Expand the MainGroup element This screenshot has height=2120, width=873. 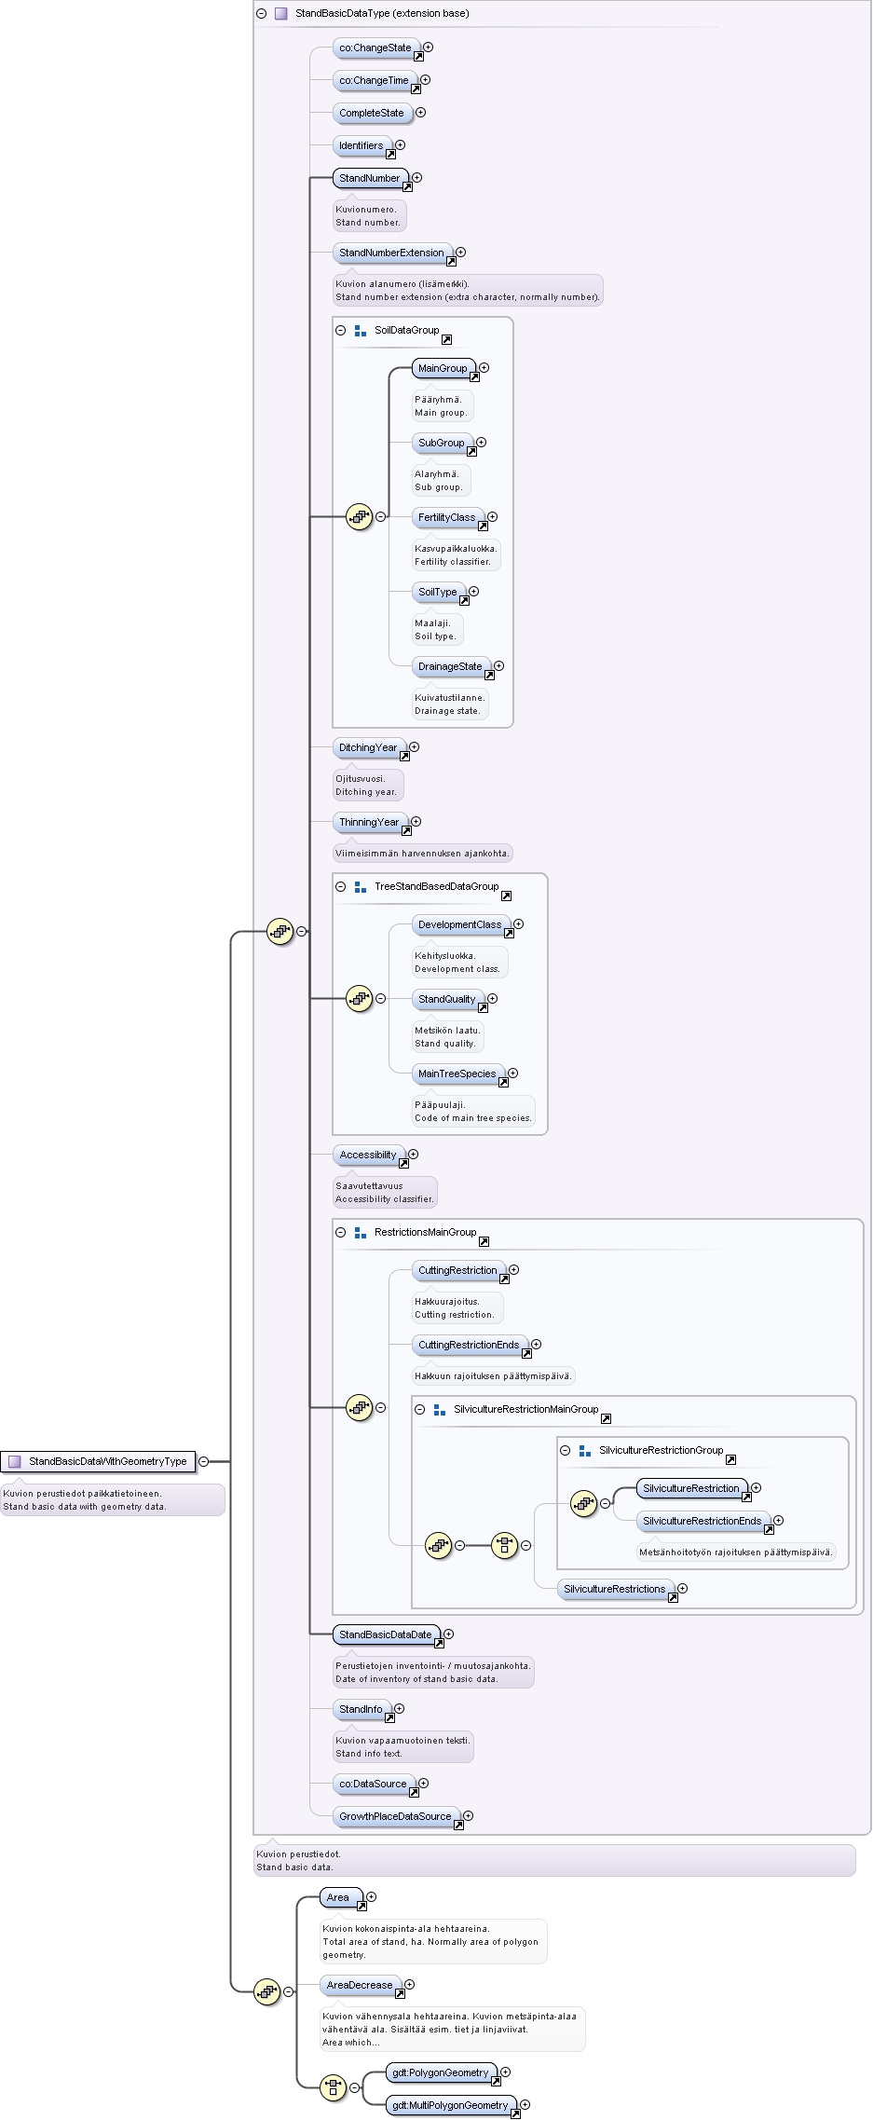pyautogui.click(x=484, y=367)
